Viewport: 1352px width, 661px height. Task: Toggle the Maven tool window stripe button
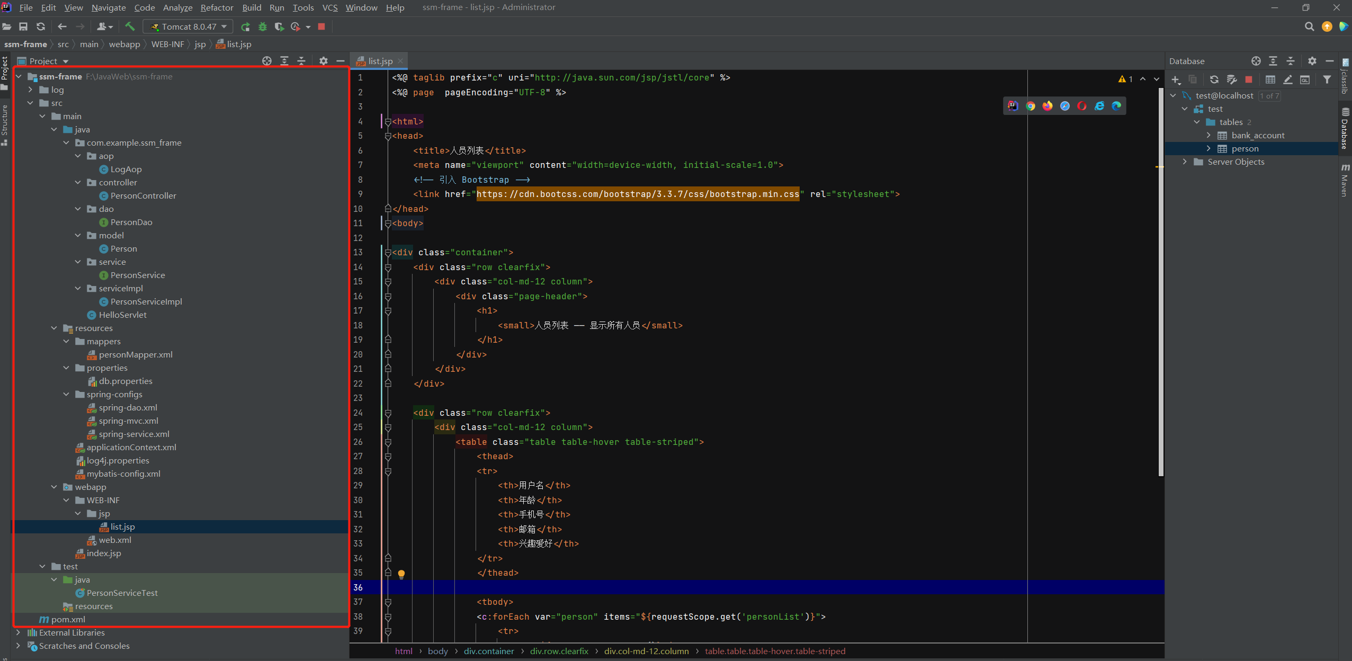point(1345,181)
